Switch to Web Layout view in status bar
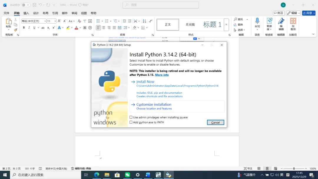 275,168
